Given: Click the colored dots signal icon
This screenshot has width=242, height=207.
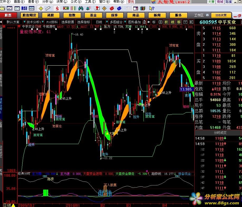Looking at the screenshot, I should (66, 8).
